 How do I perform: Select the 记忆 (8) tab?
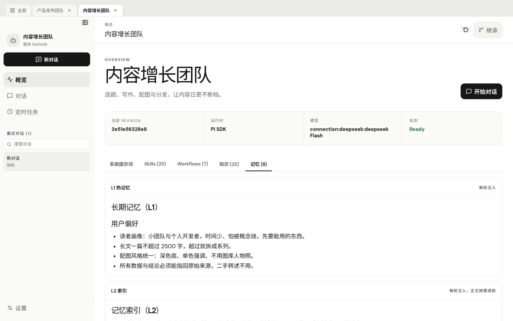259,164
